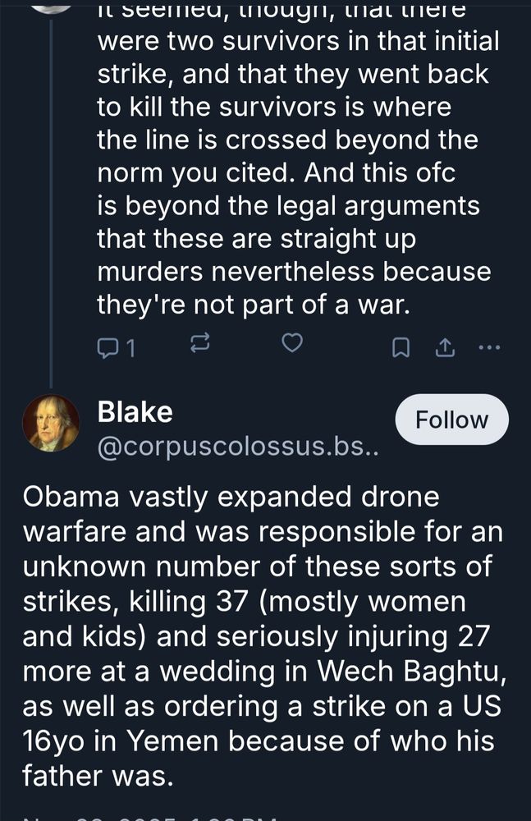
Task: Open Blake's profile via display name
Action: 135,412
